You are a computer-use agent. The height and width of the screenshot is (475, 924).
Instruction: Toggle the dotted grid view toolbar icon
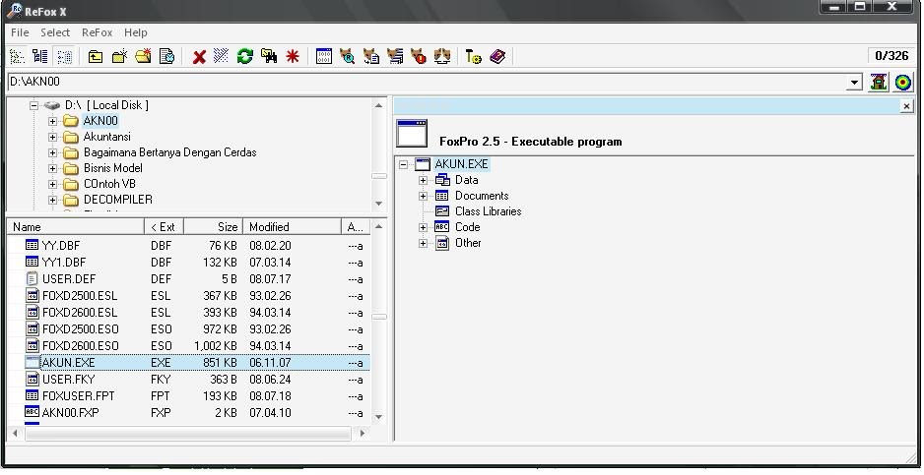64,56
